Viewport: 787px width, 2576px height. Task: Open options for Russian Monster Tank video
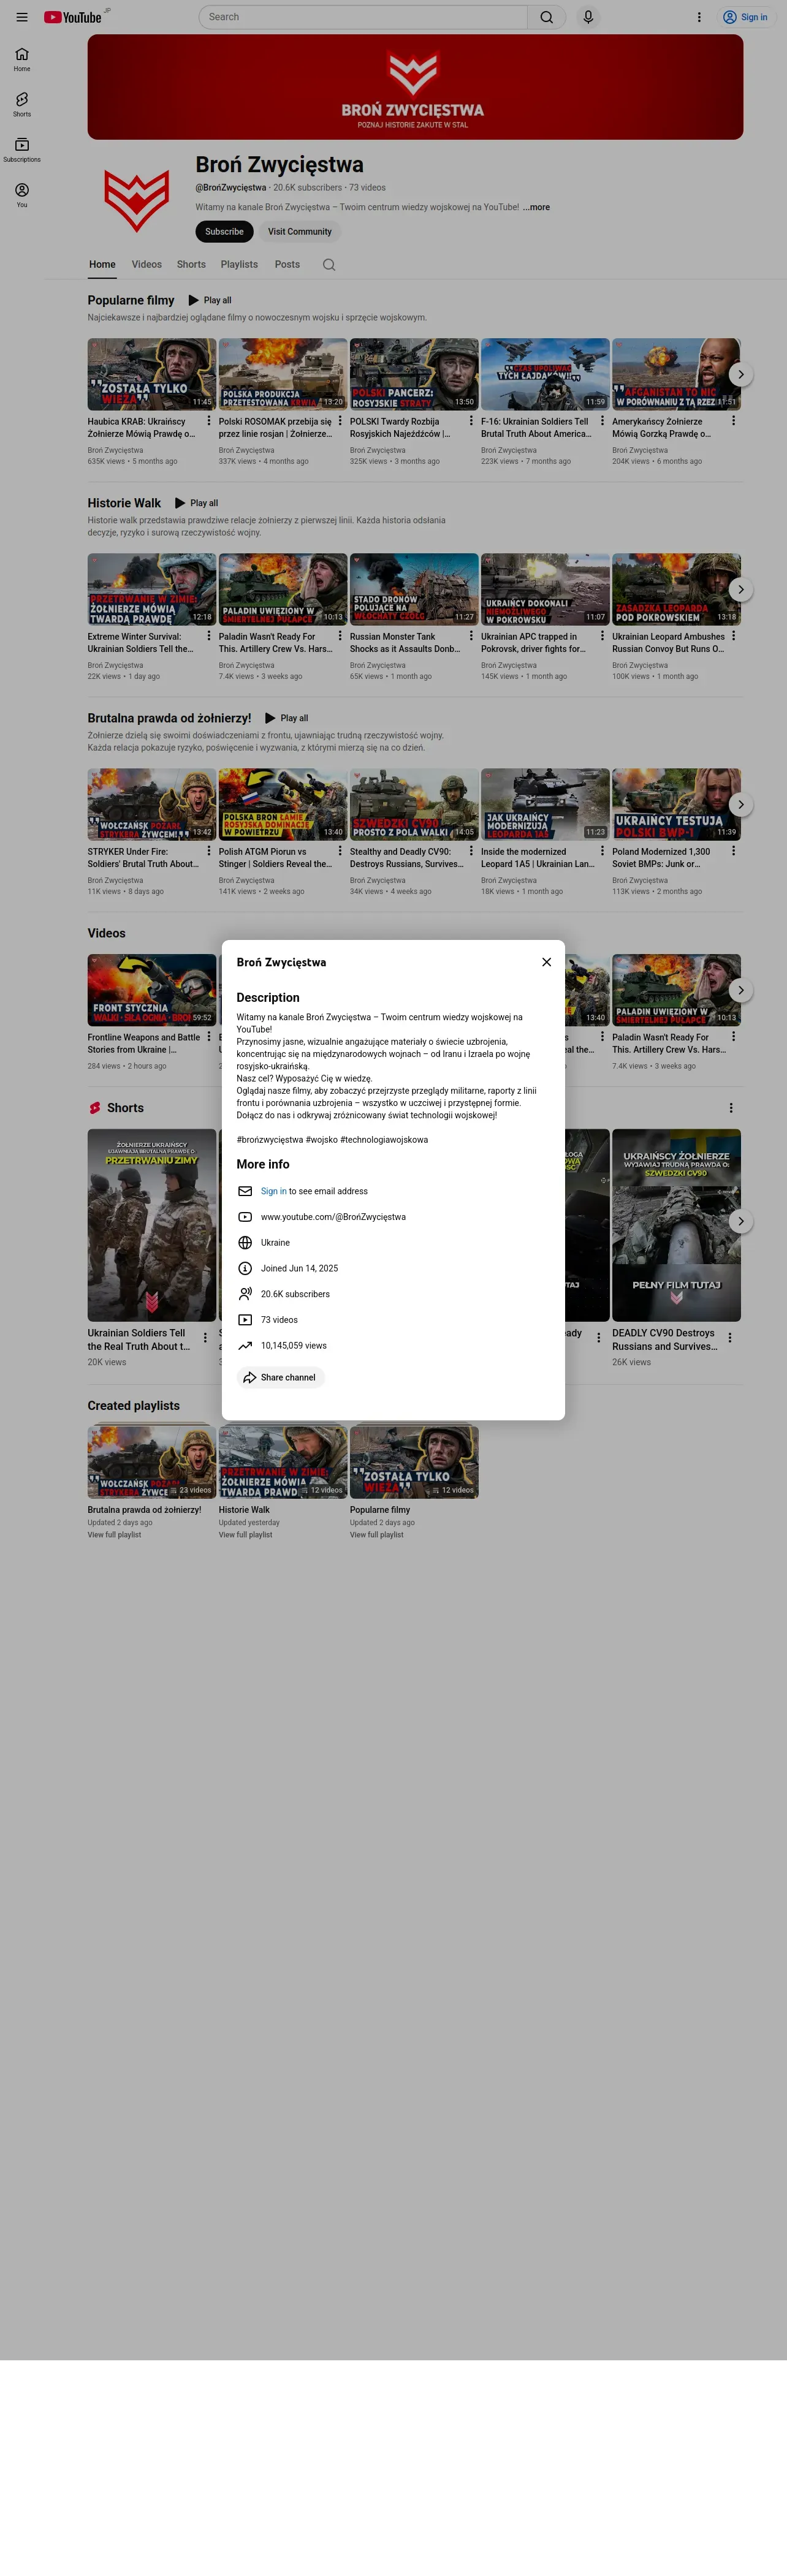coord(471,636)
